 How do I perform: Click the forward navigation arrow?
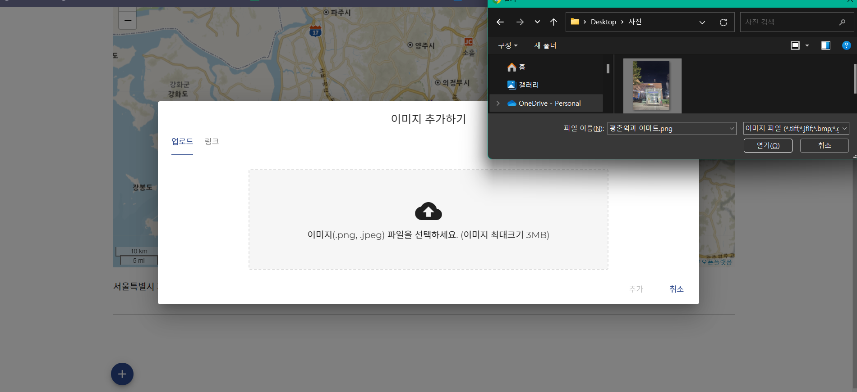click(520, 22)
